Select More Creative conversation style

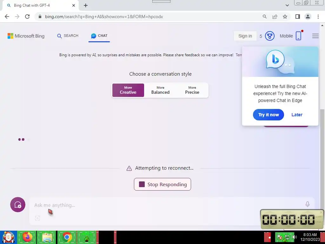coord(128,90)
